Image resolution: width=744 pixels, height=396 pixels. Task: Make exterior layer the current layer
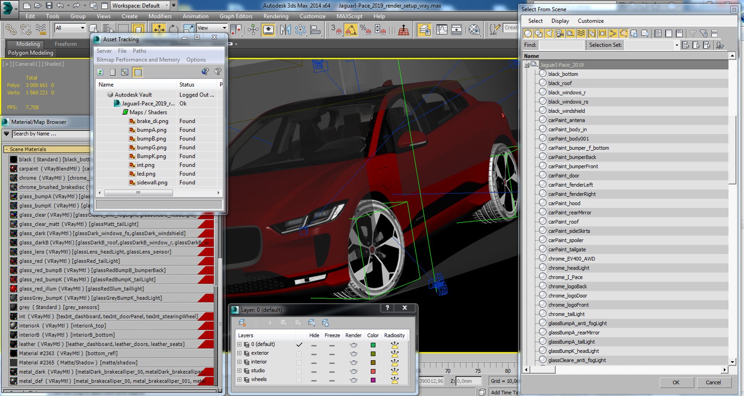point(299,353)
